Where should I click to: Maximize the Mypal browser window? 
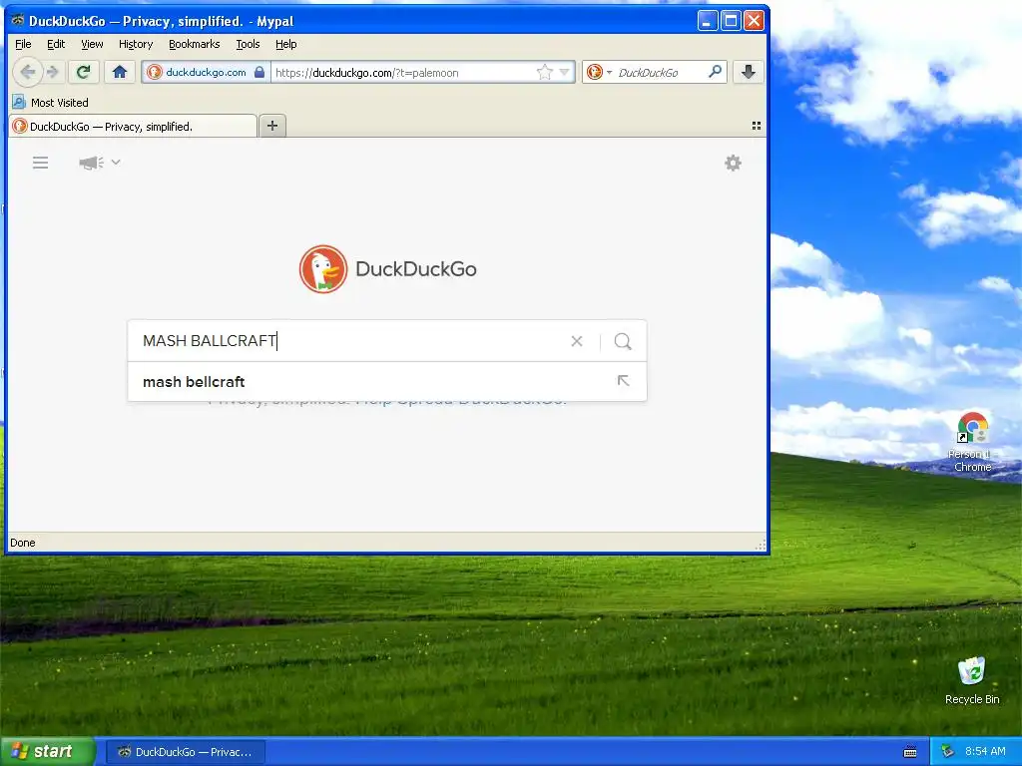click(x=731, y=21)
